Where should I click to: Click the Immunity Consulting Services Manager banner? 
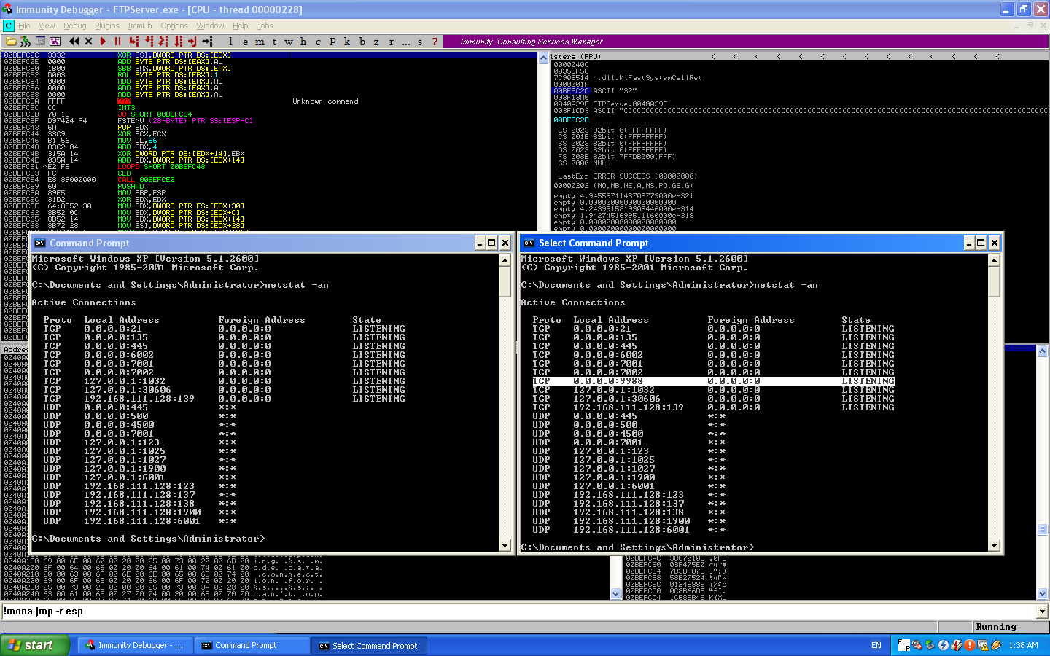coord(744,42)
